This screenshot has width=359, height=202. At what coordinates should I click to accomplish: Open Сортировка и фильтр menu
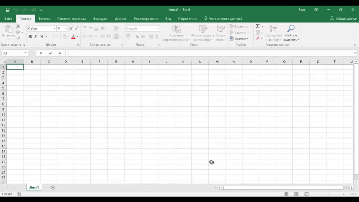pyautogui.click(x=273, y=33)
